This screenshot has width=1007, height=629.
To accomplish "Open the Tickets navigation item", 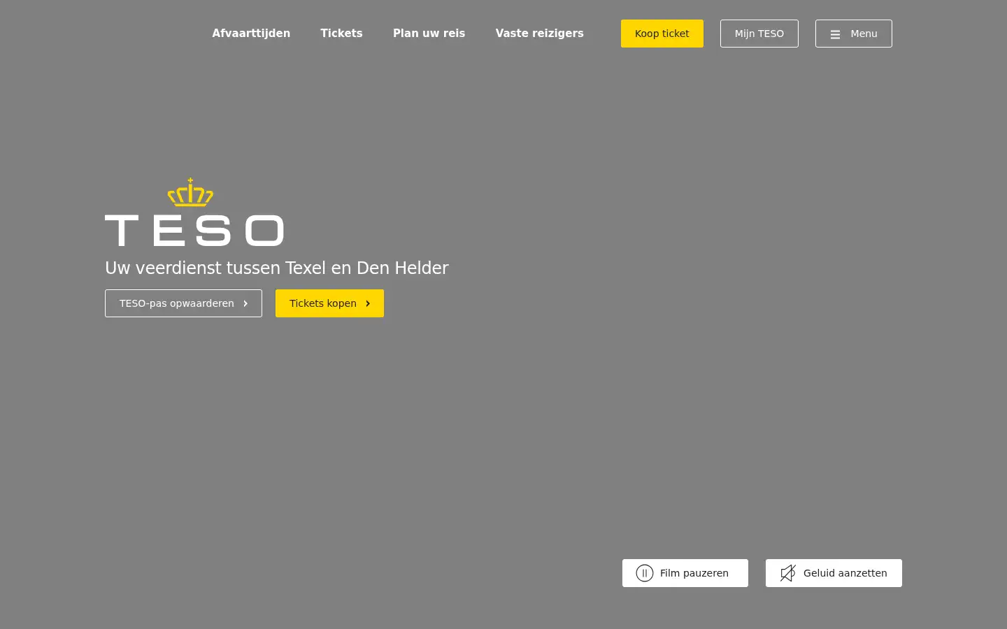I will [341, 34].
